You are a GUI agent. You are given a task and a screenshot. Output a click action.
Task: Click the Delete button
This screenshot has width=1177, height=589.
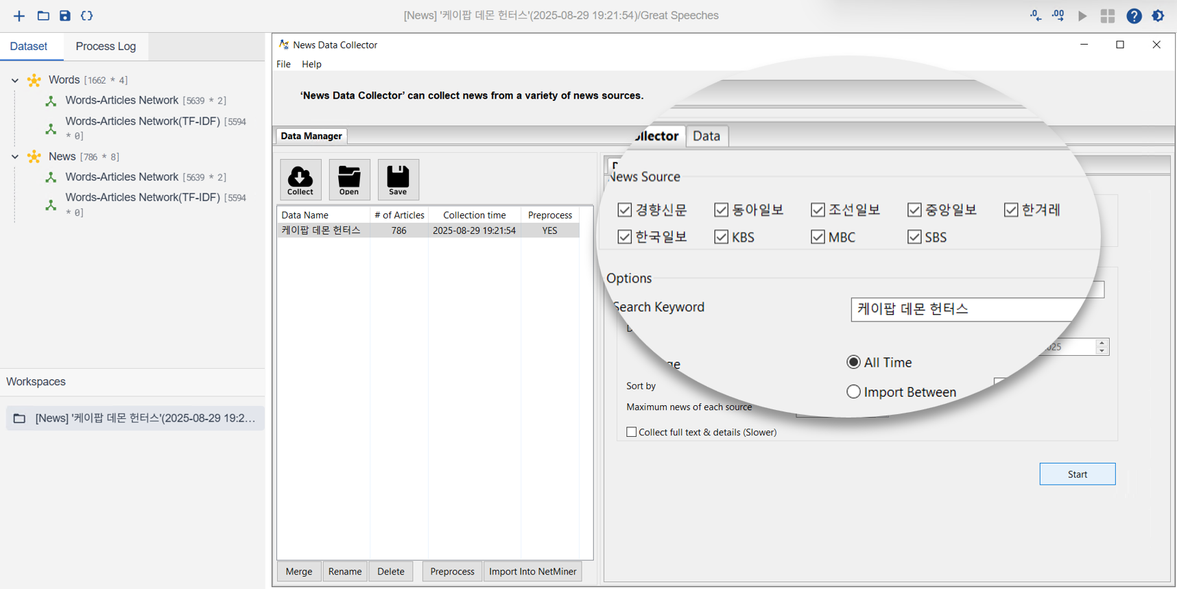(x=391, y=571)
